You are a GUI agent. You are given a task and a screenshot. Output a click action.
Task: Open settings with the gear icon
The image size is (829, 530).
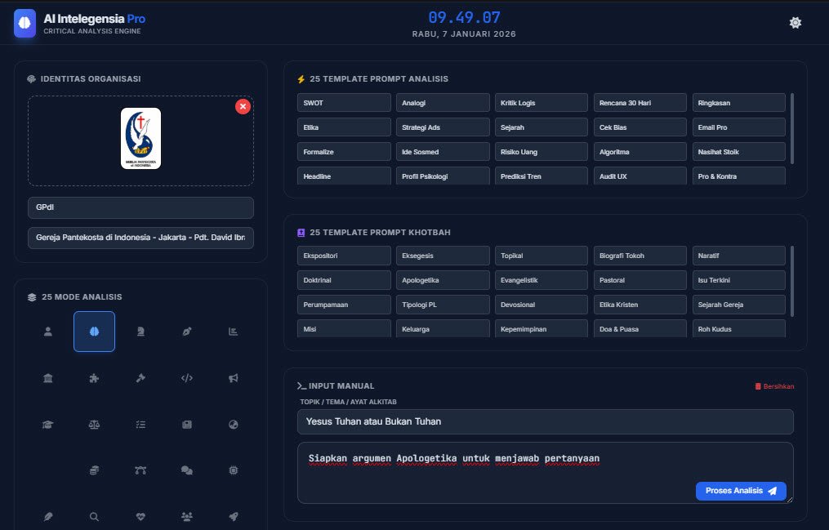796,23
